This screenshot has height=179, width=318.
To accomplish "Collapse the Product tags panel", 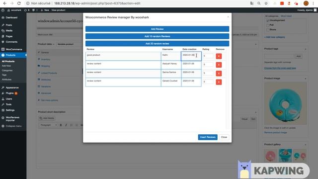I will (305, 49).
